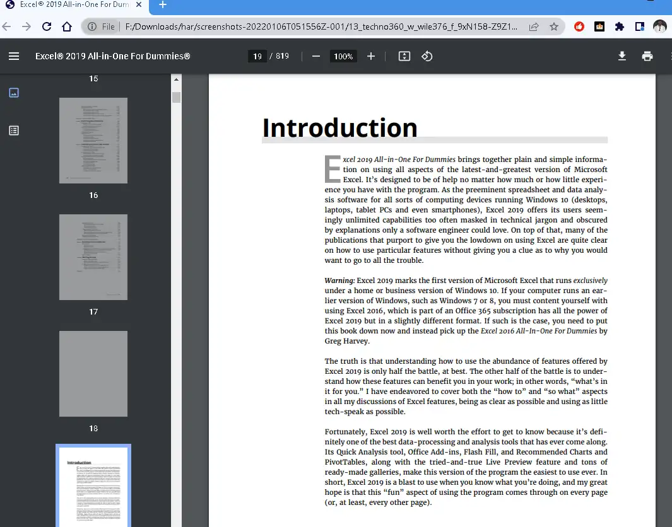The image size is (672, 527).
Task: Show the page thumbnails panel
Action: click(x=14, y=93)
